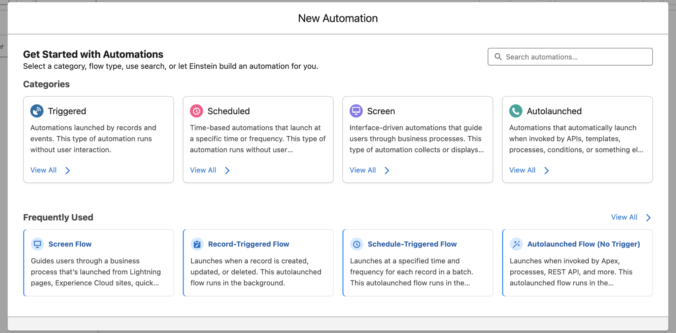
Task: Expand Scheduled category with its chevron
Action: pyautogui.click(x=227, y=170)
